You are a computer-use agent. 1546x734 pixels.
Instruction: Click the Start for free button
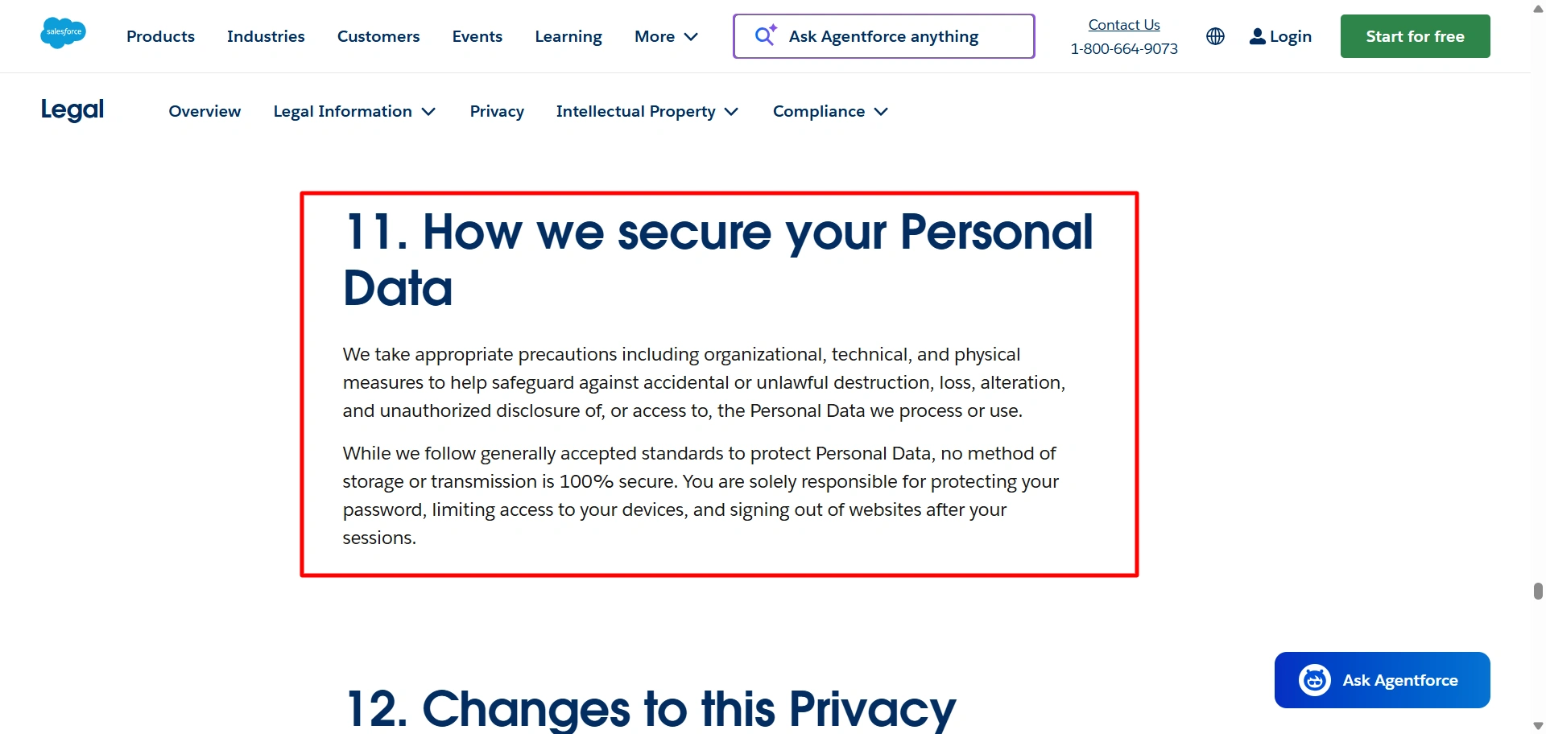[x=1415, y=35]
